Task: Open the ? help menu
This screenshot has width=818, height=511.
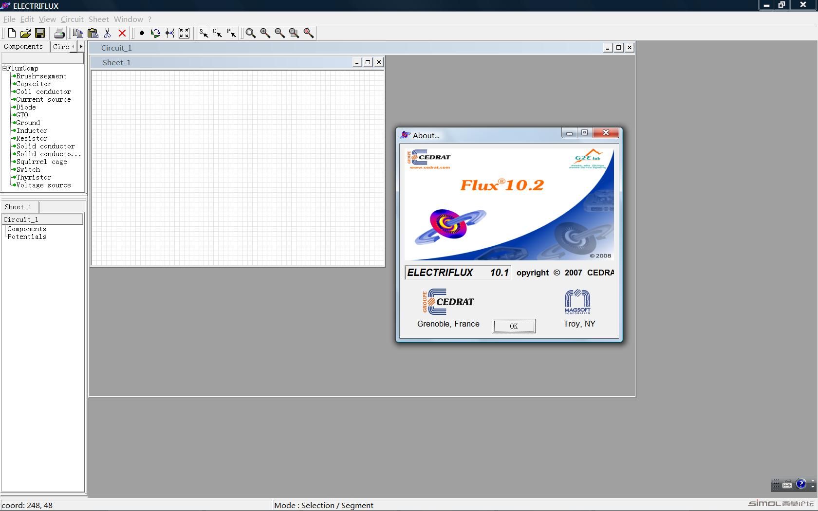Action: tap(149, 19)
